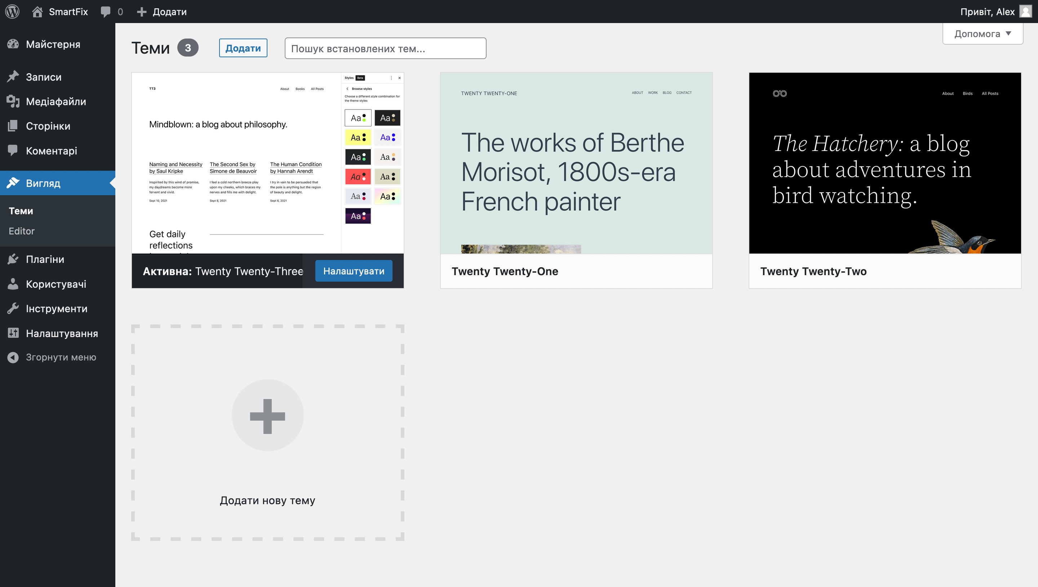Open the SmartFix home icon
The image size is (1038, 587).
tap(37, 11)
